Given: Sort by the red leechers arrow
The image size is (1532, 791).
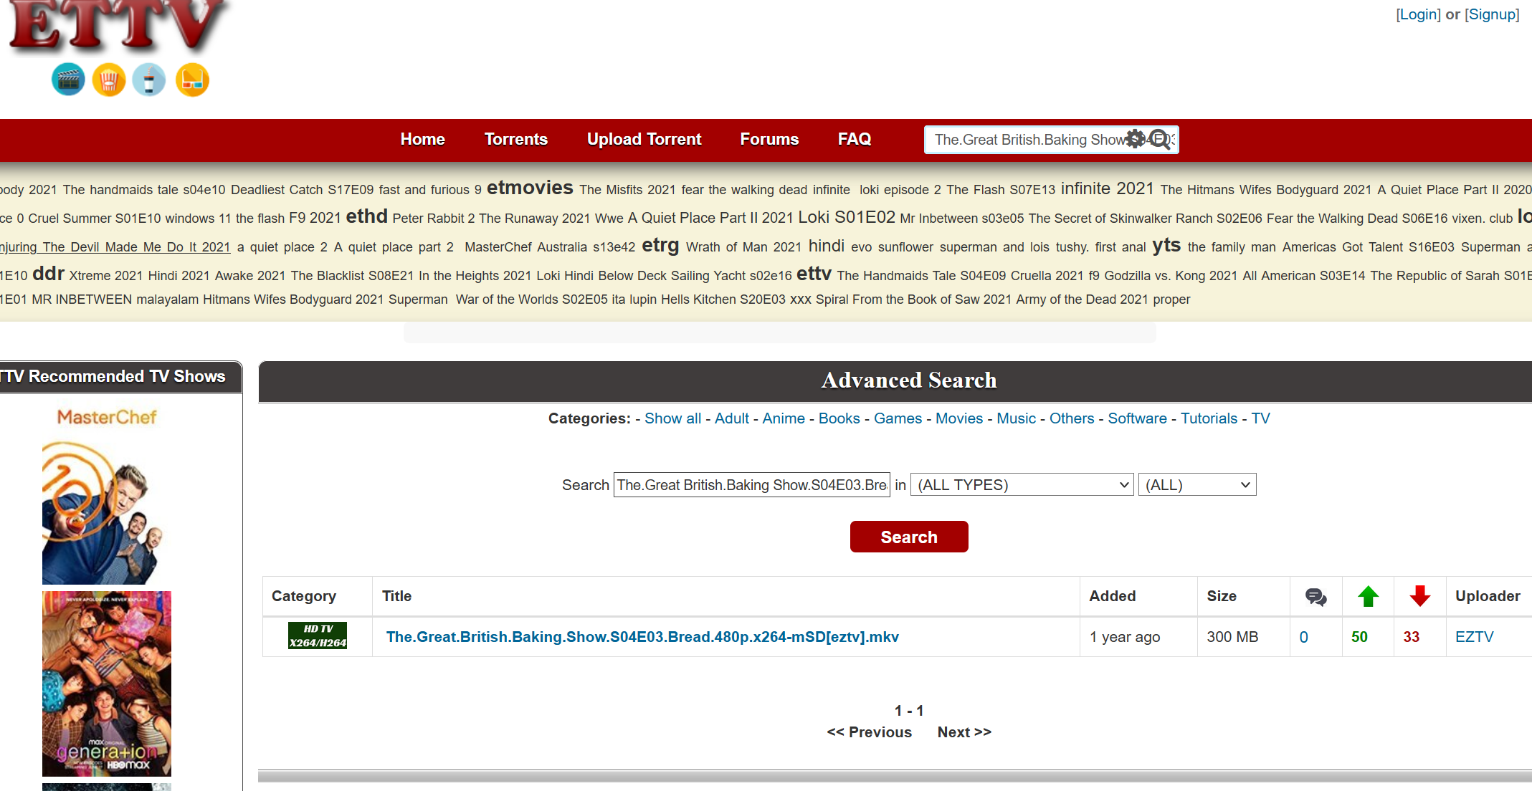Looking at the screenshot, I should pos(1419,596).
